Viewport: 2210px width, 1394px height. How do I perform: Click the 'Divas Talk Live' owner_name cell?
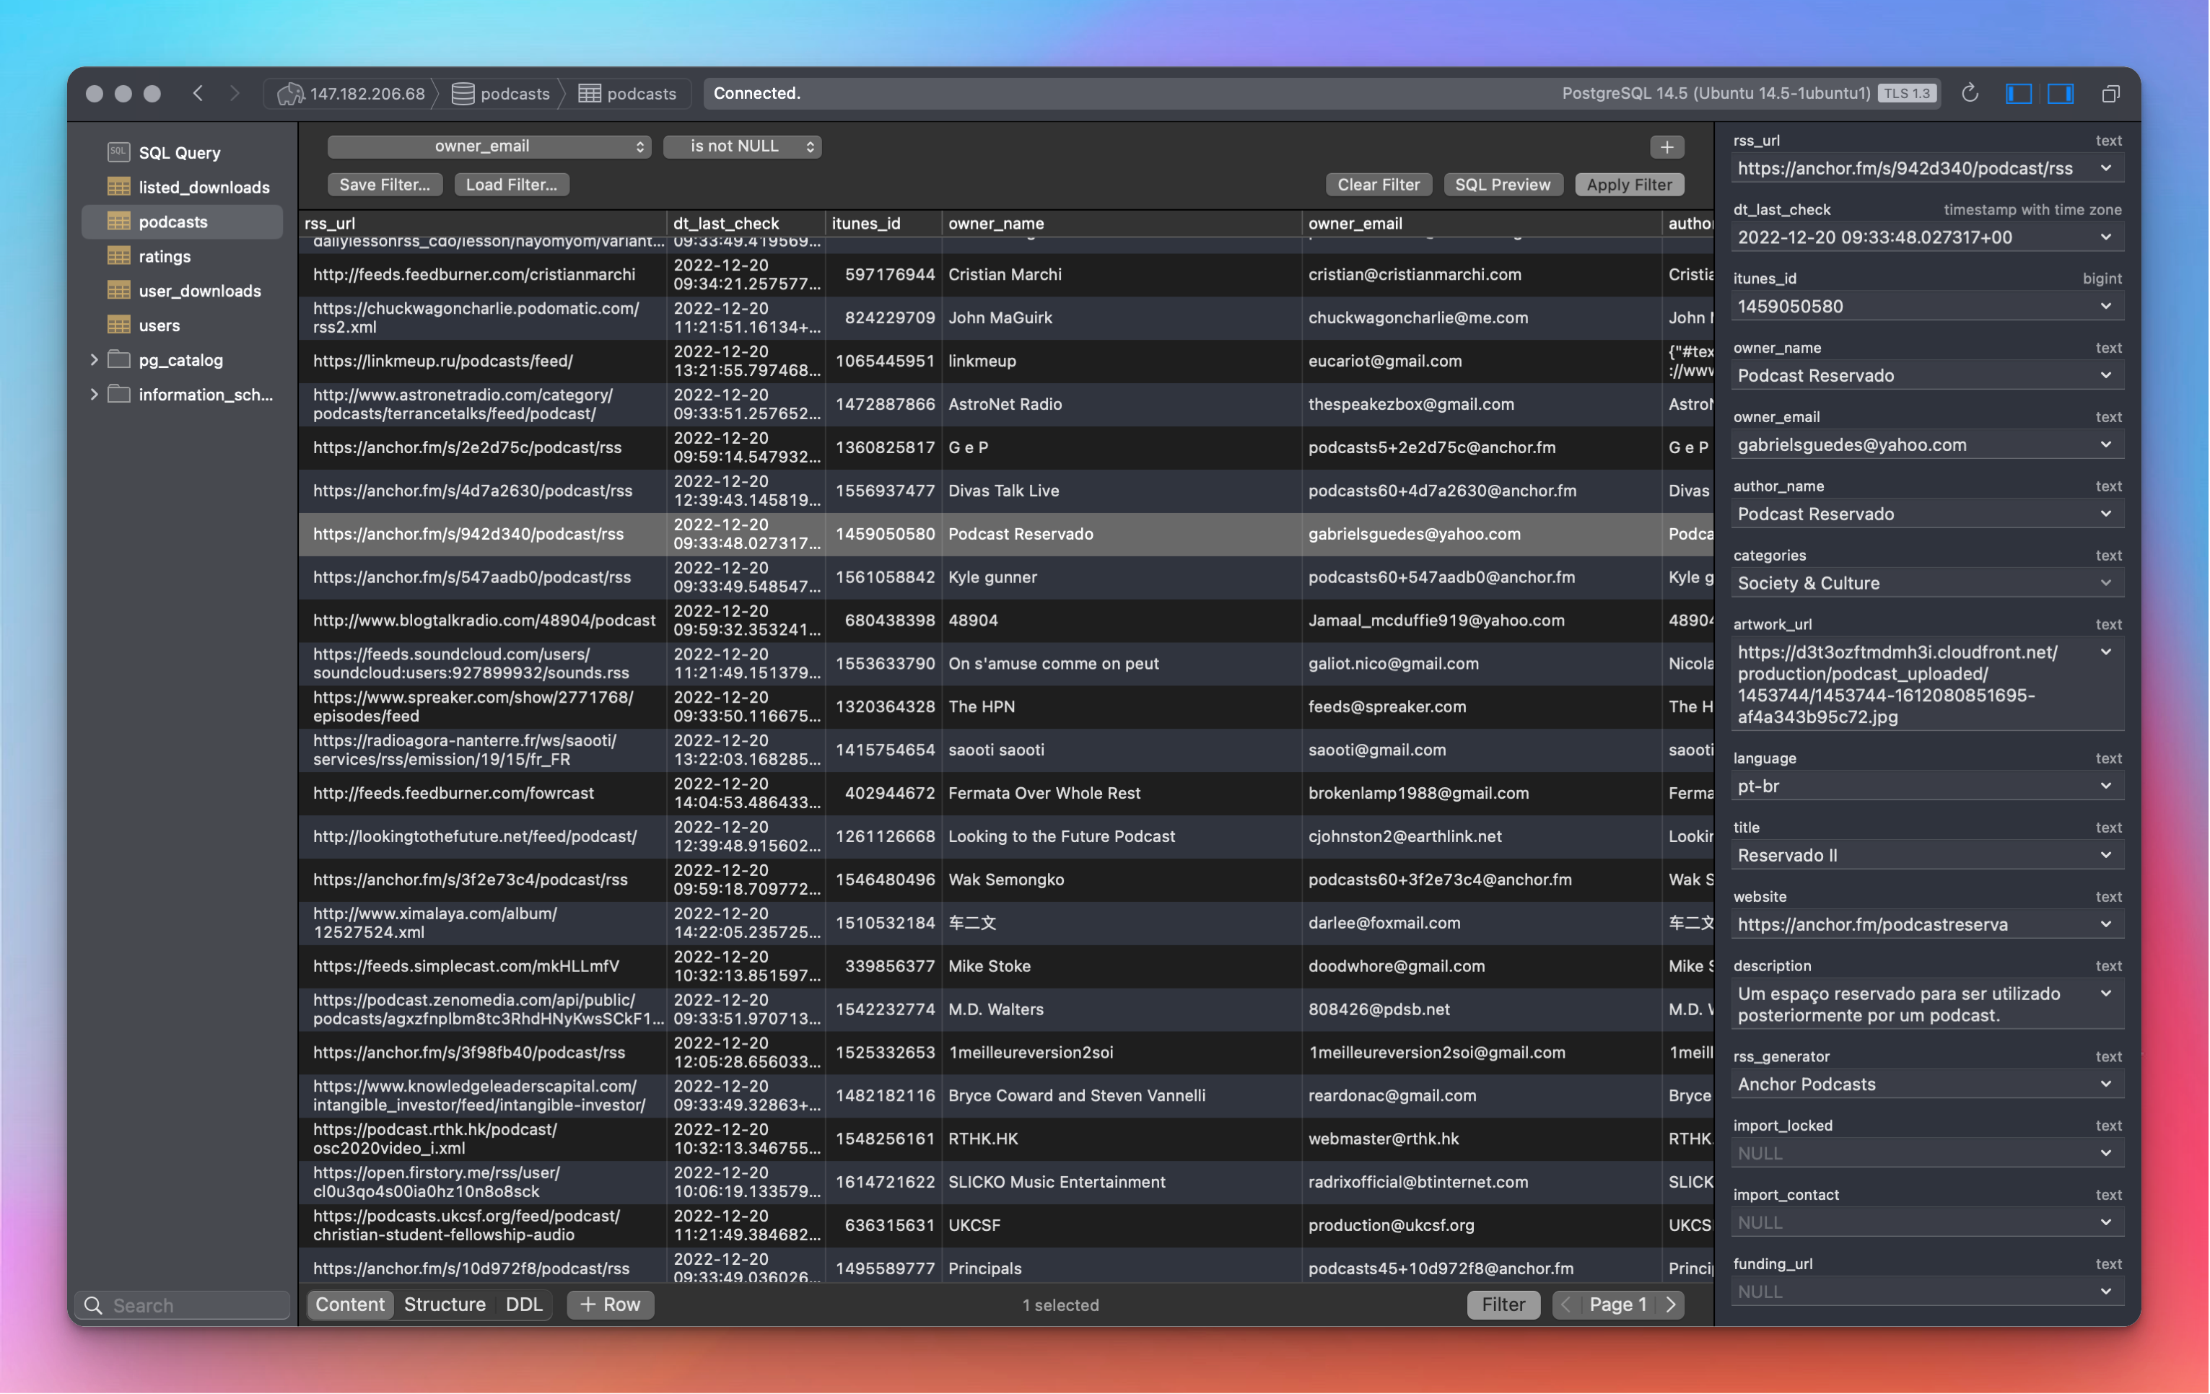point(1122,491)
